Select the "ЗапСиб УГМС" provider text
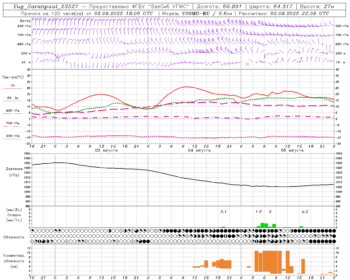The width and height of the screenshot is (350, 280). [x=168, y=6]
